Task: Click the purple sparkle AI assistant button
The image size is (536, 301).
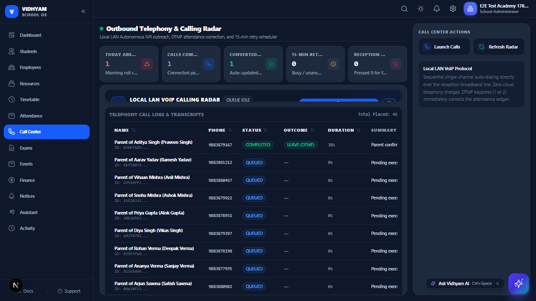Action: click(518, 283)
